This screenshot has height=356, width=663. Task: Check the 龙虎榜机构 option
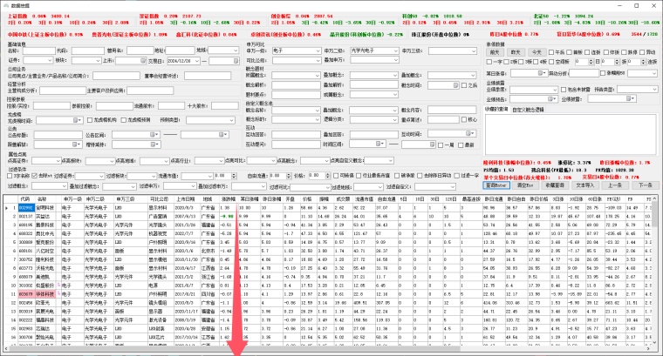(x=90, y=120)
